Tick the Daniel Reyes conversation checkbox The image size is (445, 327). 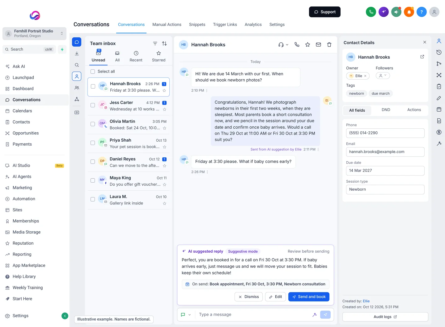[x=93, y=162]
